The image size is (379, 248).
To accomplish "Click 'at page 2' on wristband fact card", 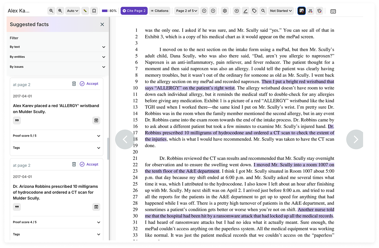I will [22, 85].
